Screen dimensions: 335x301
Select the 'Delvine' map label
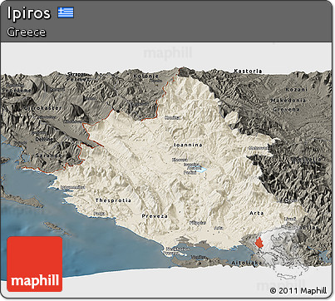pos(44,139)
